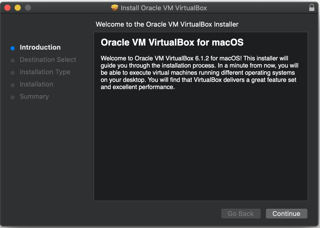The width and height of the screenshot is (320, 228).
Task: Minimize the installer with the yellow button
Action: [18, 8]
